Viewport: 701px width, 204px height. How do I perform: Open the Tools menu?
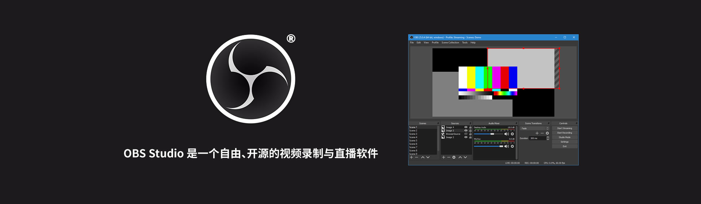tap(465, 43)
